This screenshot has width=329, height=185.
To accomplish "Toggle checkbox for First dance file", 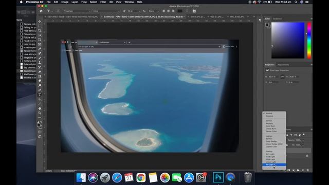I will point(22,31).
